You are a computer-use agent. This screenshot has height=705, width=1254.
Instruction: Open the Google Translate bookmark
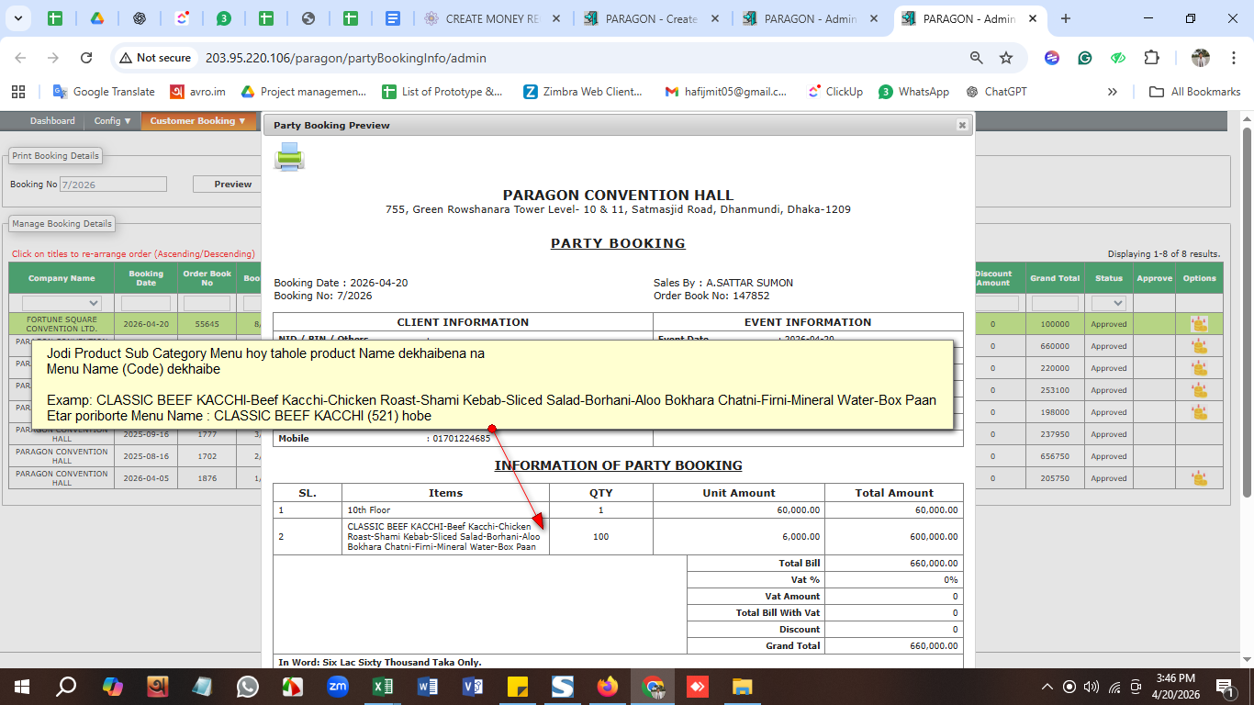click(x=104, y=92)
